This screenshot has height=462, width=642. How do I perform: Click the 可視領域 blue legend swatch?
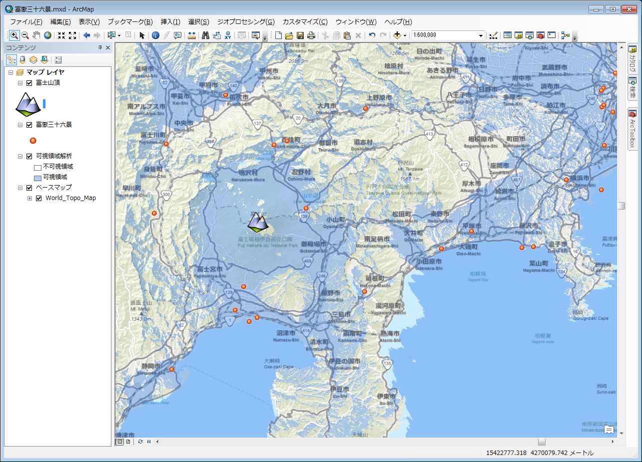pyautogui.click(x=37, y=177)
